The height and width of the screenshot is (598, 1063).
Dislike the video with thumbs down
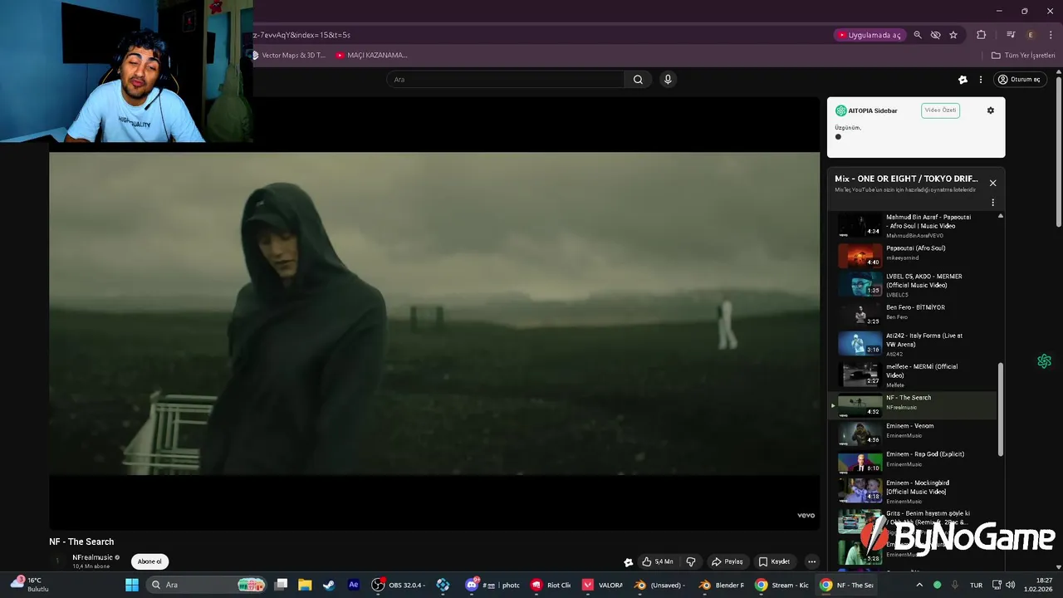(690, 561)
